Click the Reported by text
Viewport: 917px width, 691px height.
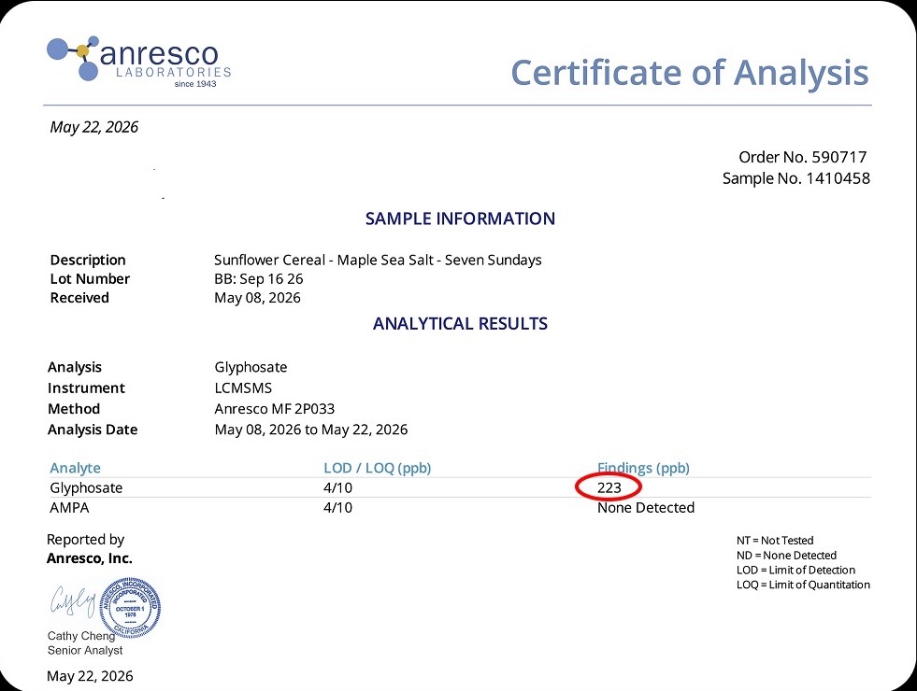point(85,540)
